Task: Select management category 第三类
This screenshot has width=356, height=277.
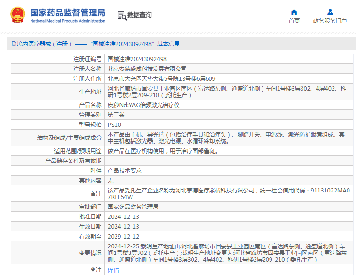Action: click(116, 115)
